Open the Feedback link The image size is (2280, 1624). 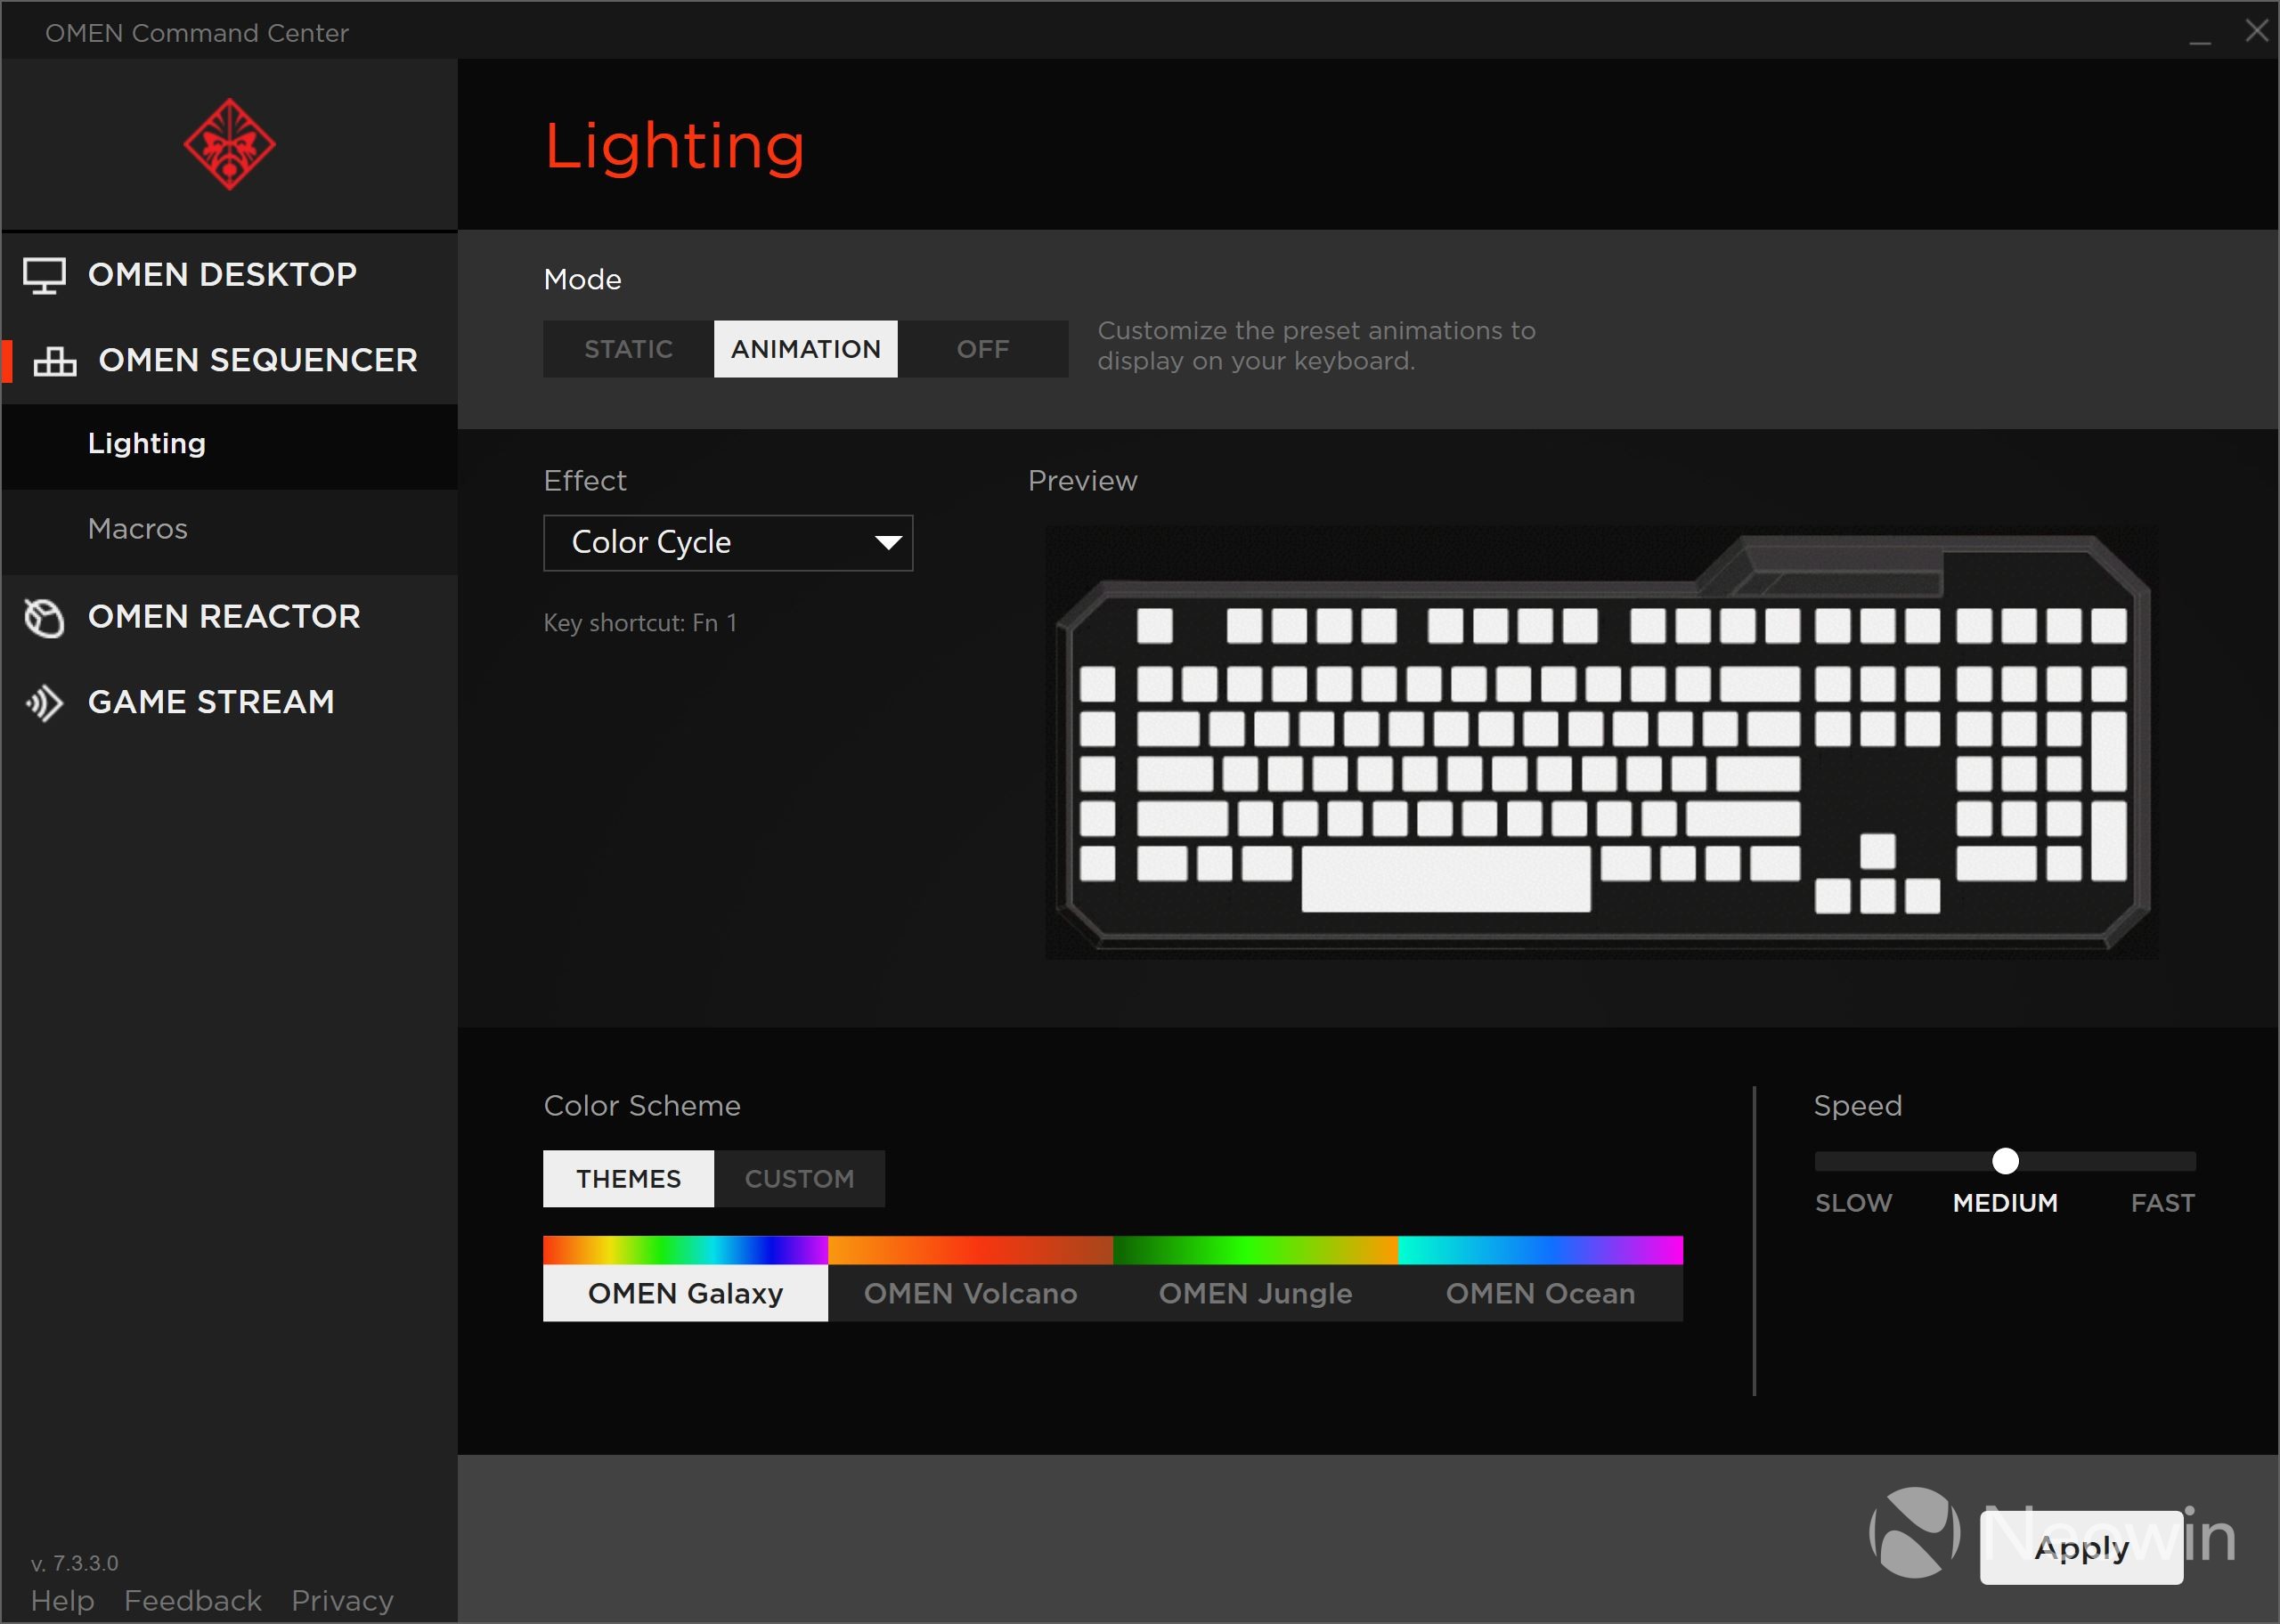193,1600
